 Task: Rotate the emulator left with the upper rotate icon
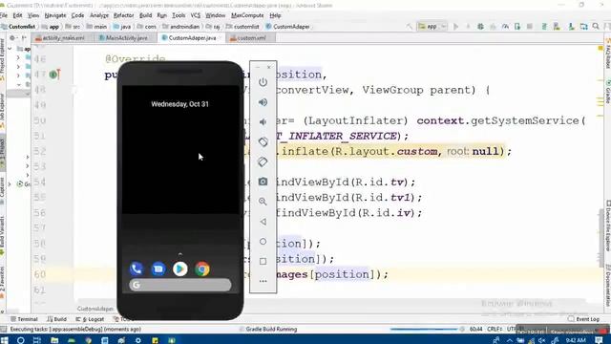coord(263,142)
